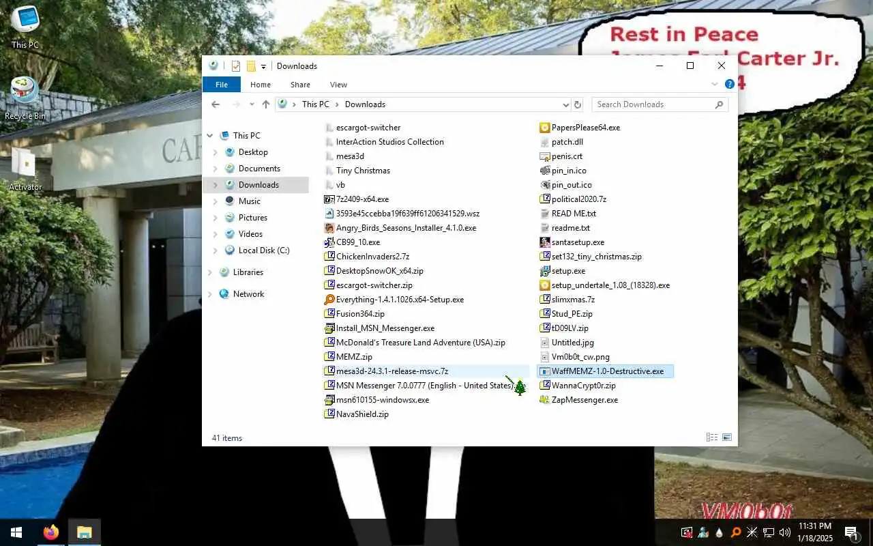Select the CB99_10.exe file icon

[x=329, y=242]
